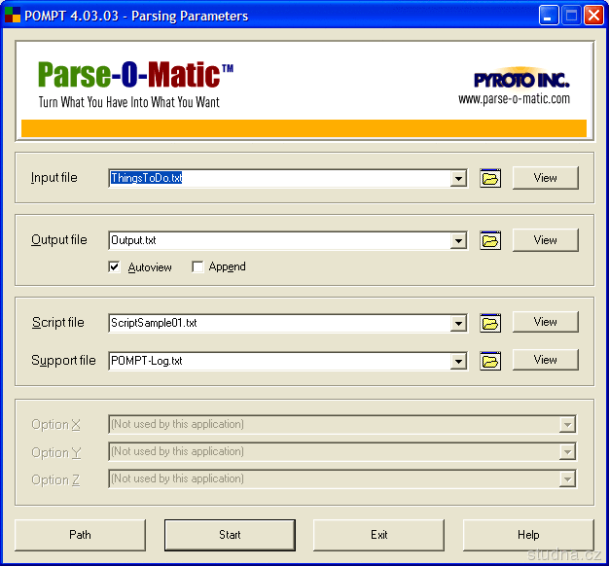Minimize the POMPT window
609x566 pixels.
(x=549, y=16)
